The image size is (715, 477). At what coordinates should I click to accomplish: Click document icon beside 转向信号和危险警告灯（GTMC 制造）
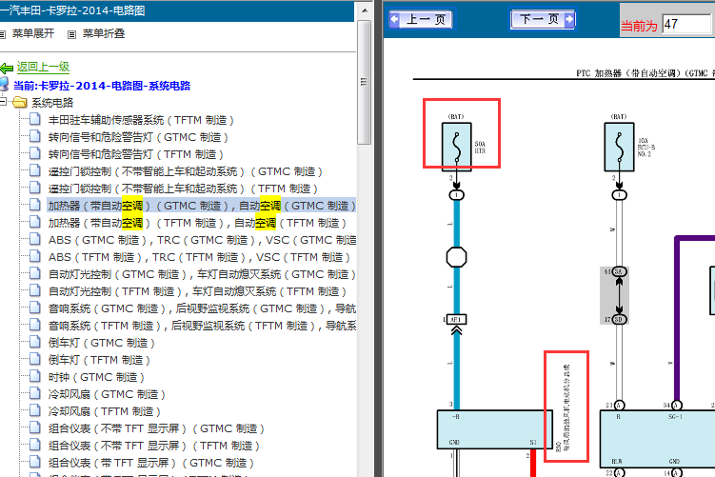tap(35, 136)
